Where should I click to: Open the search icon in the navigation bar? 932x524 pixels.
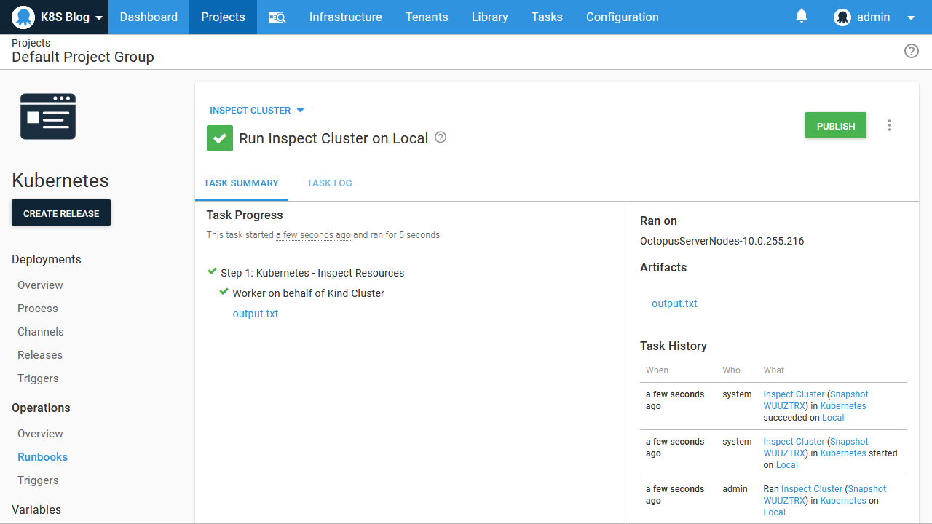(277, 17)
